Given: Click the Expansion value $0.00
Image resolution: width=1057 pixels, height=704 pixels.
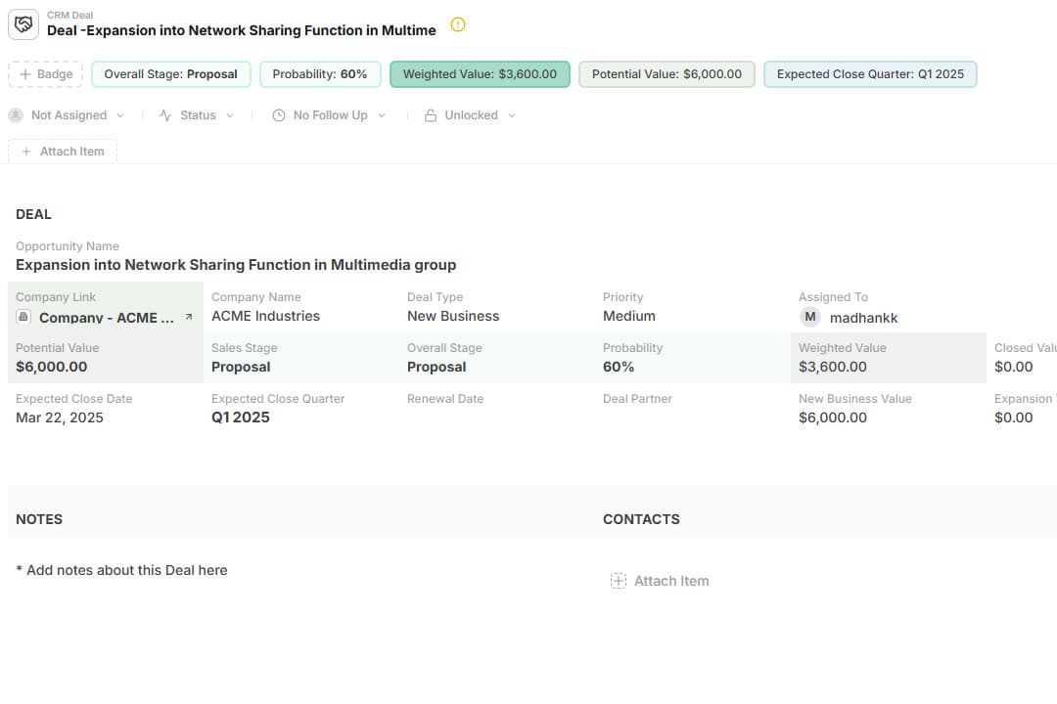Looking at the screenshot, I should tap(1013, 418).
